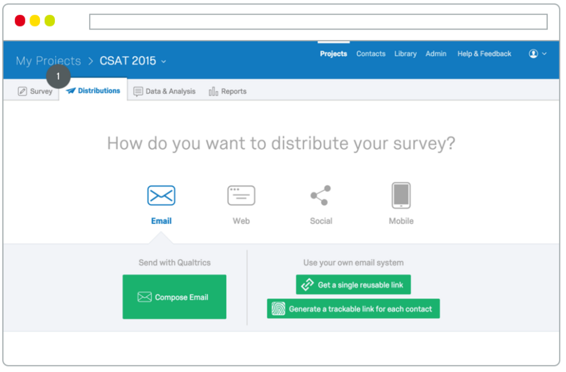Pick the Social share icon

(321, 195)
